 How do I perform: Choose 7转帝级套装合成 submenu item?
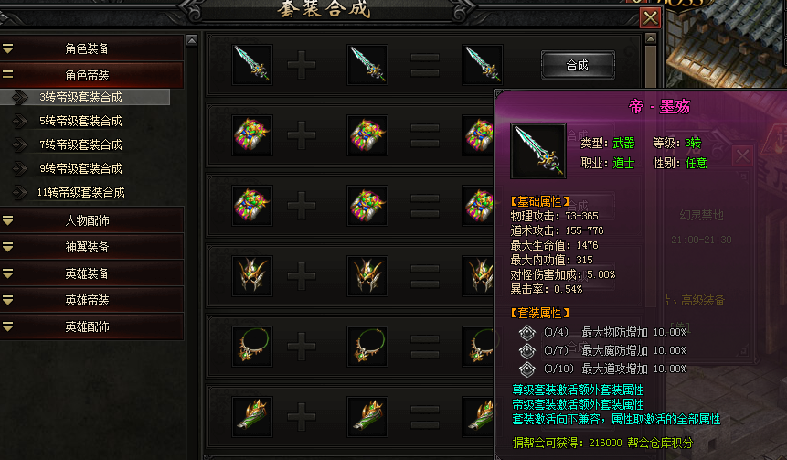click(x=80, y=144)
